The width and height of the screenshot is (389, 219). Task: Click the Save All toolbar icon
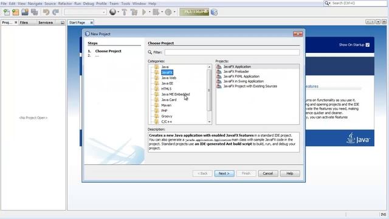coord(34,12)
